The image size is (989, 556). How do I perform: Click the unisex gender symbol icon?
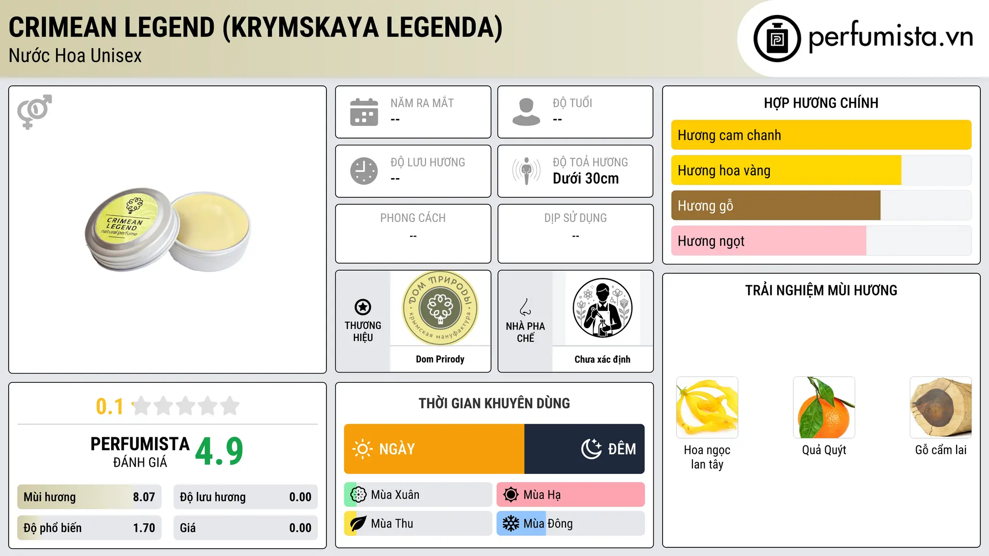34,112
